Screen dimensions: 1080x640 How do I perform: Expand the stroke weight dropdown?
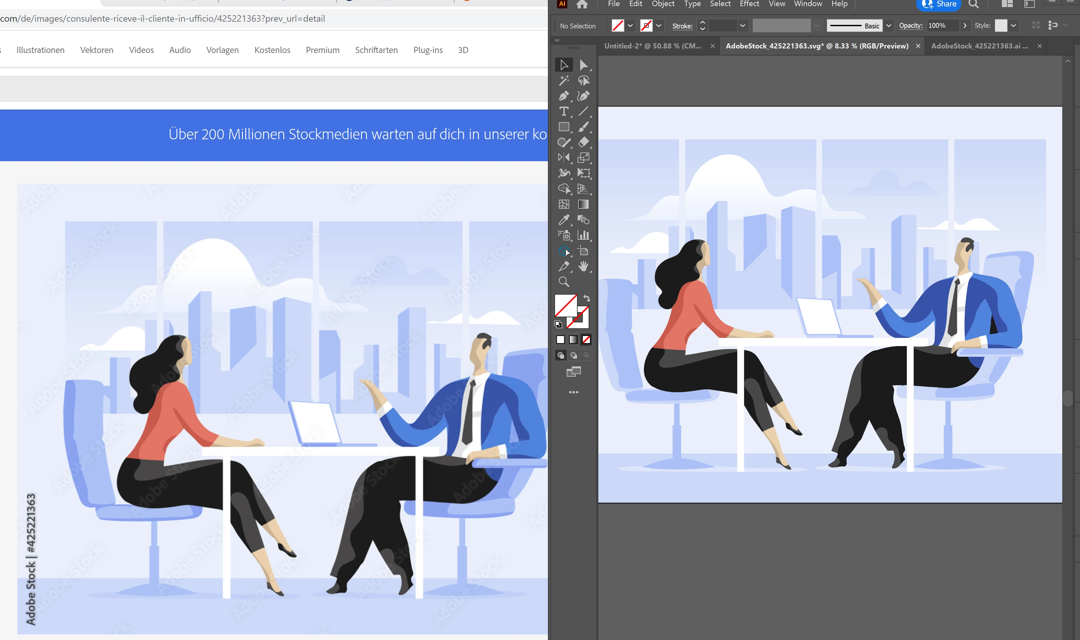coord(742,26)
